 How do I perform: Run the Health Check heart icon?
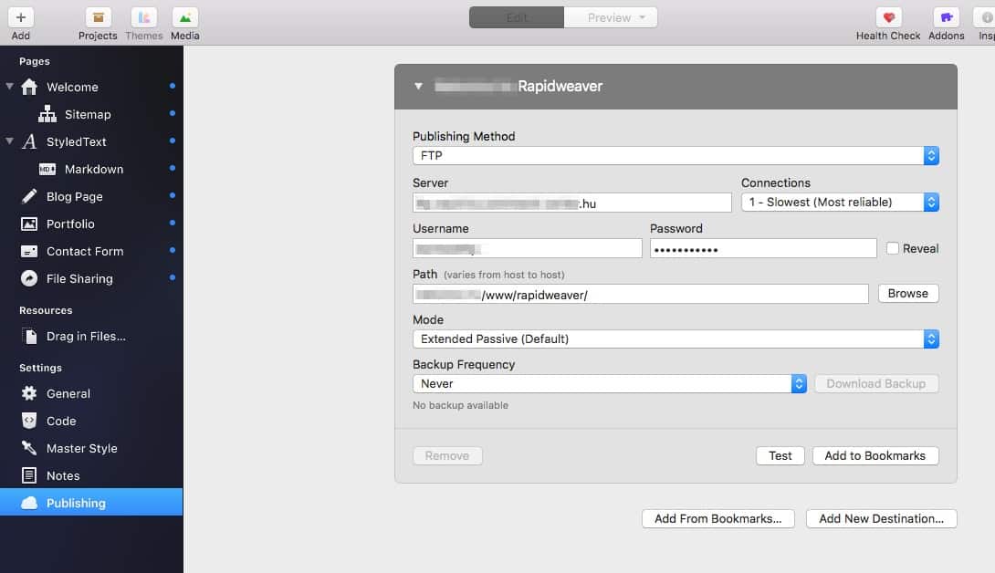[x=888, y=17]
